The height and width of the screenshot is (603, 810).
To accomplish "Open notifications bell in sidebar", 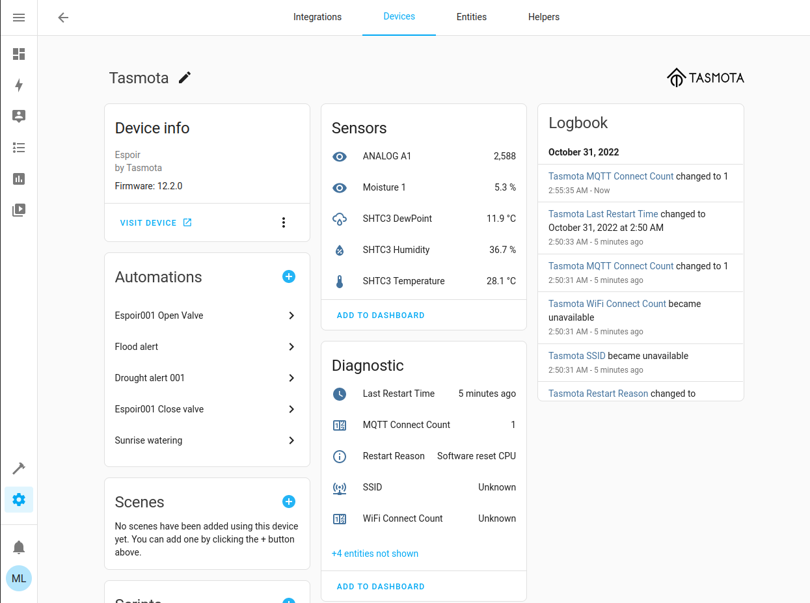I will [19, 547].
